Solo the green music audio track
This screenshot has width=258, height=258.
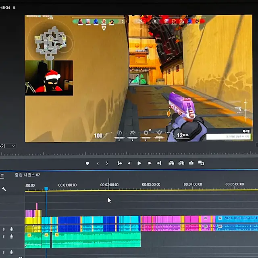coord(4,237)
